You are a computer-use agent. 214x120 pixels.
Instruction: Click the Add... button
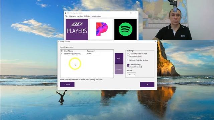(119, 59)
